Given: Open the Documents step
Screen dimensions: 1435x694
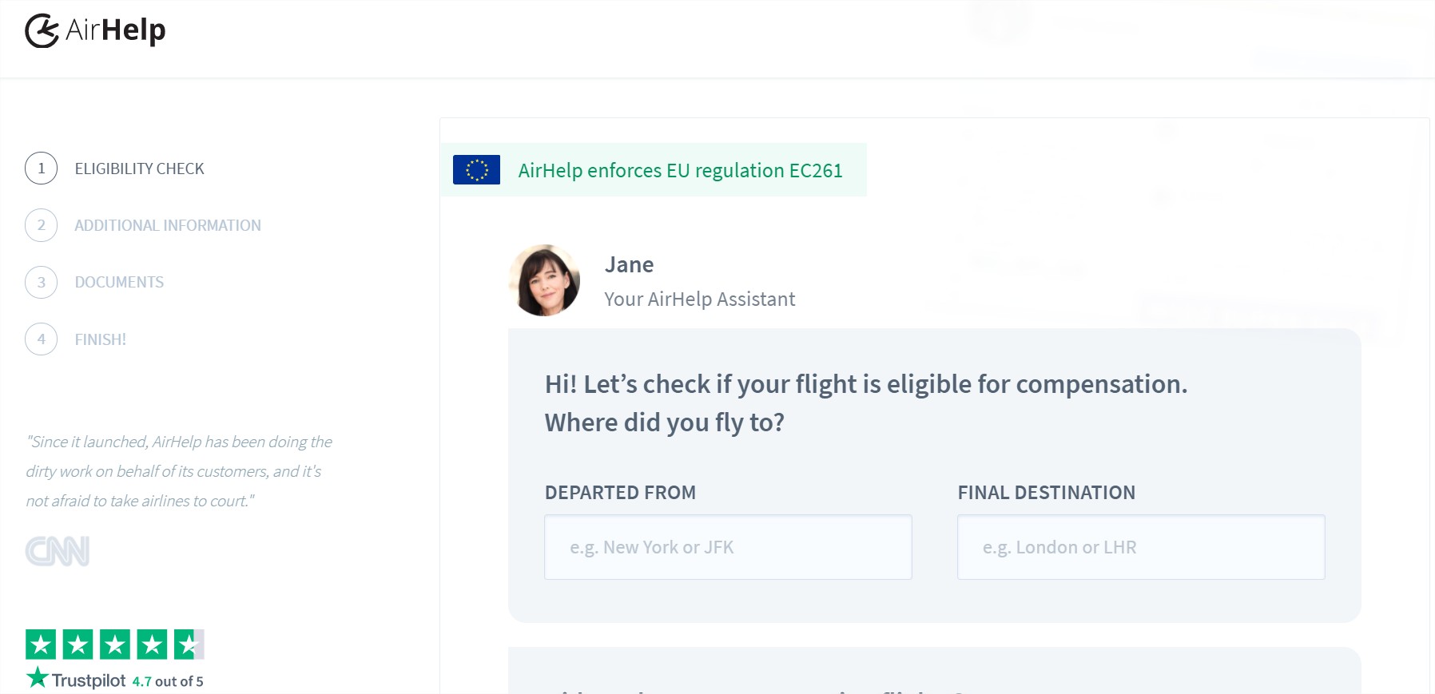Looking at the screenshot, I should click(x=119, y=282).
